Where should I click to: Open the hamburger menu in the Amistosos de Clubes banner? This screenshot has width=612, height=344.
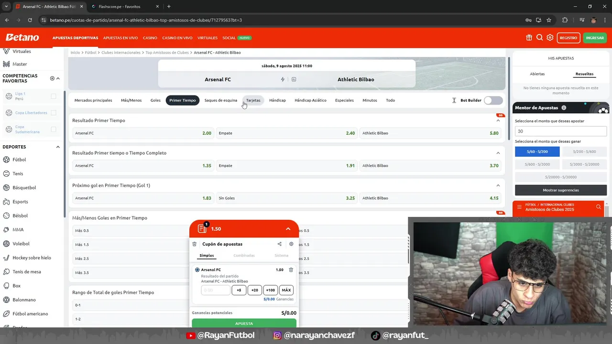519,207
